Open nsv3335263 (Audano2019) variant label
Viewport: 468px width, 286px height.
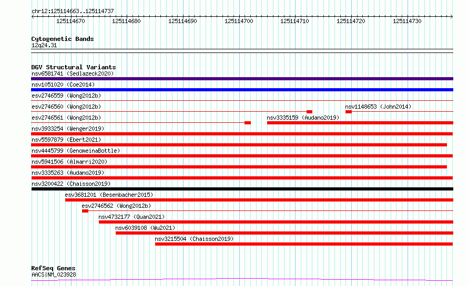(68, 173)
